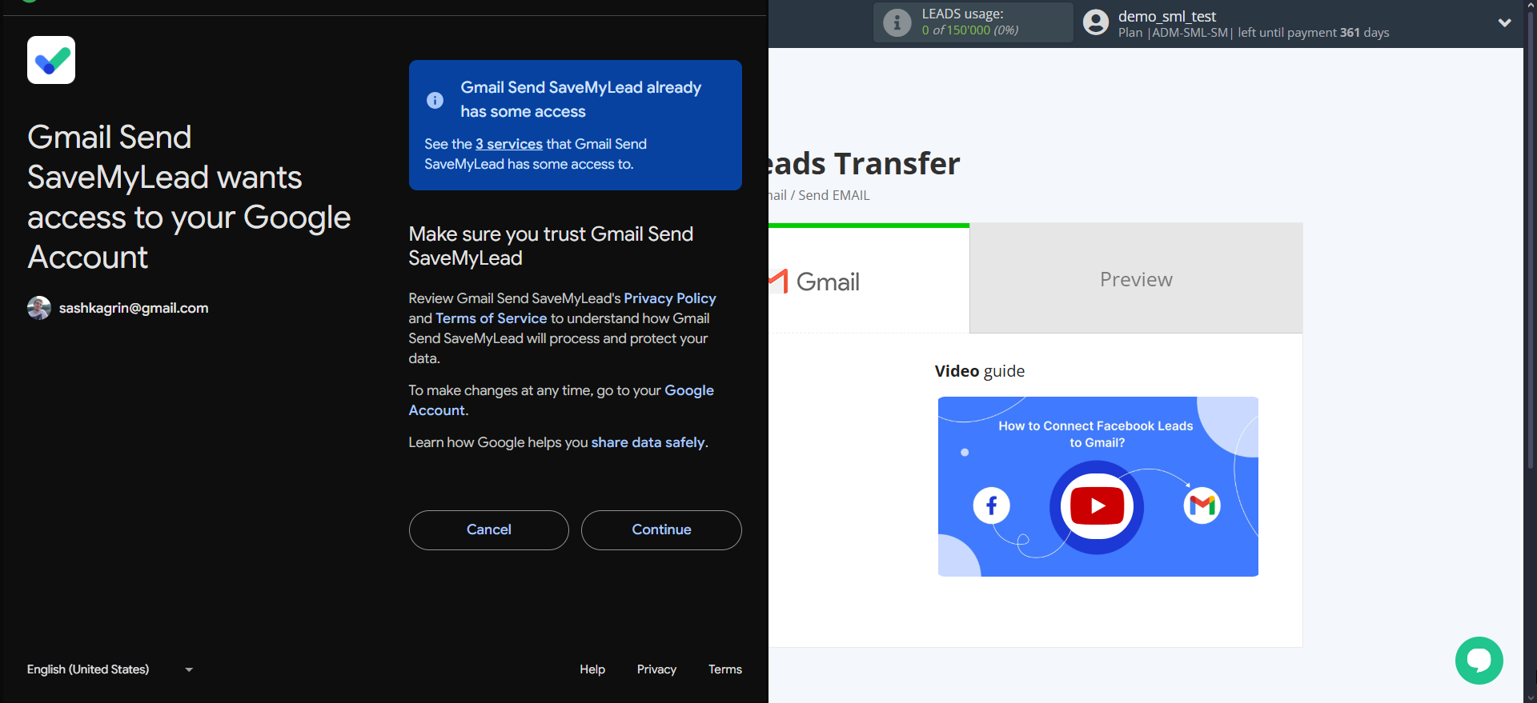Open the green live chat bubble
The width and height of the screenshot is (1537, 703).
(x=1479, y=661)
